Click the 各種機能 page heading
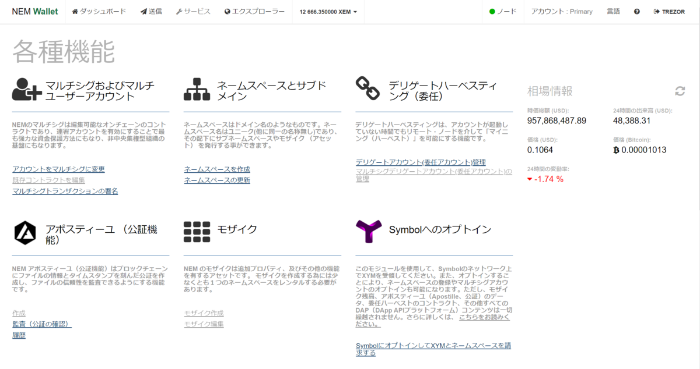This screenshot has height=369, width=700. [x=64, y=52]
